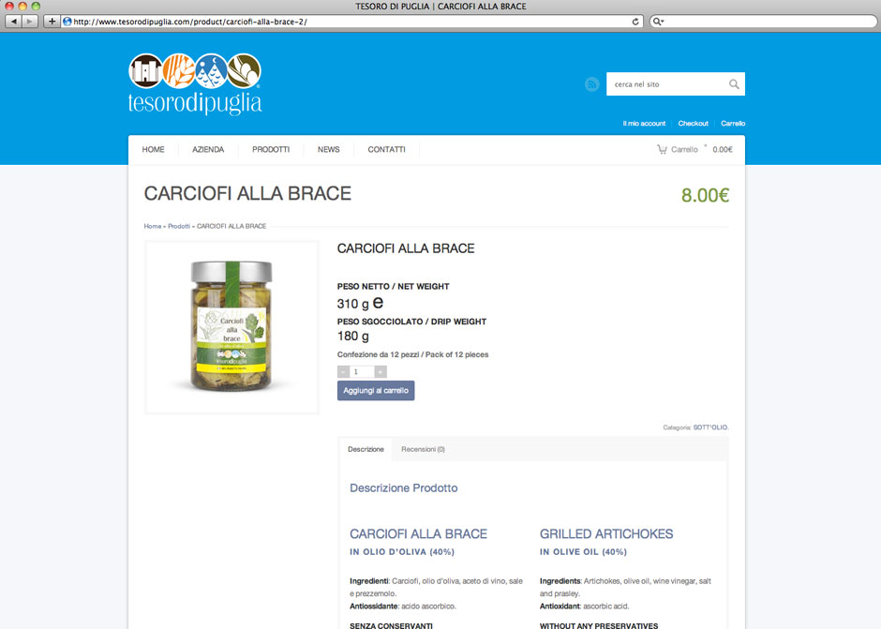
Task: Open the Checkout link
Action: (693, 123)
